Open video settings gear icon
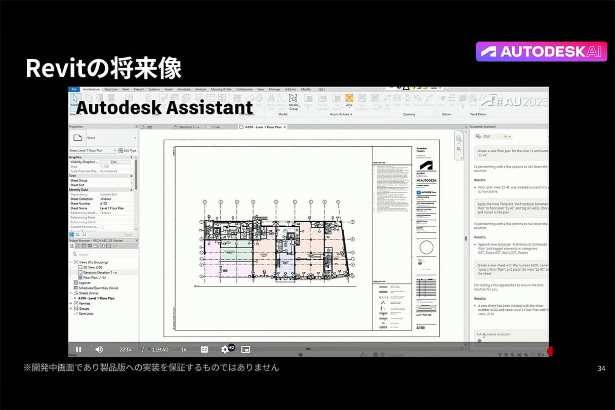 click(x=225, y=349)
